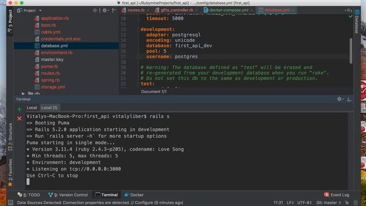The width and height of the screenshot is (366, 206).
Task: Click the Hector inspection icon in status bar
Action: pos(356,203)
